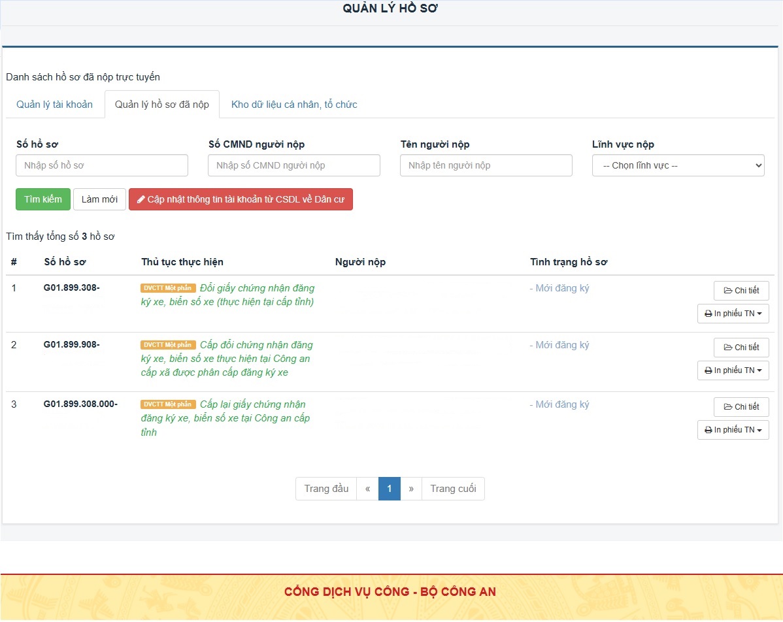The width and height of the screenshot is (783, 622).
Task: Focus the Nhập tên người nộp field
Action: coord(486,165)
